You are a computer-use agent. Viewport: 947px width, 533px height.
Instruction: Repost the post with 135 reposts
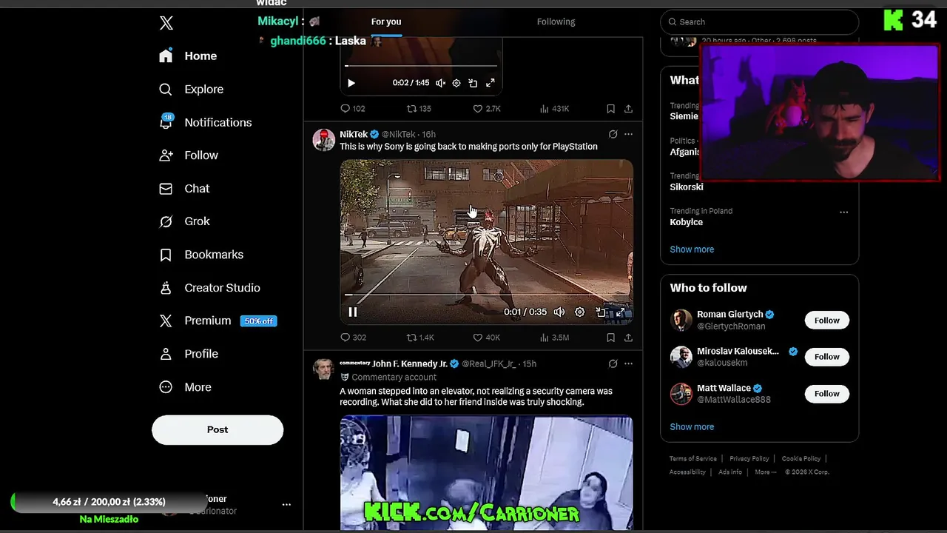(419, 109)
